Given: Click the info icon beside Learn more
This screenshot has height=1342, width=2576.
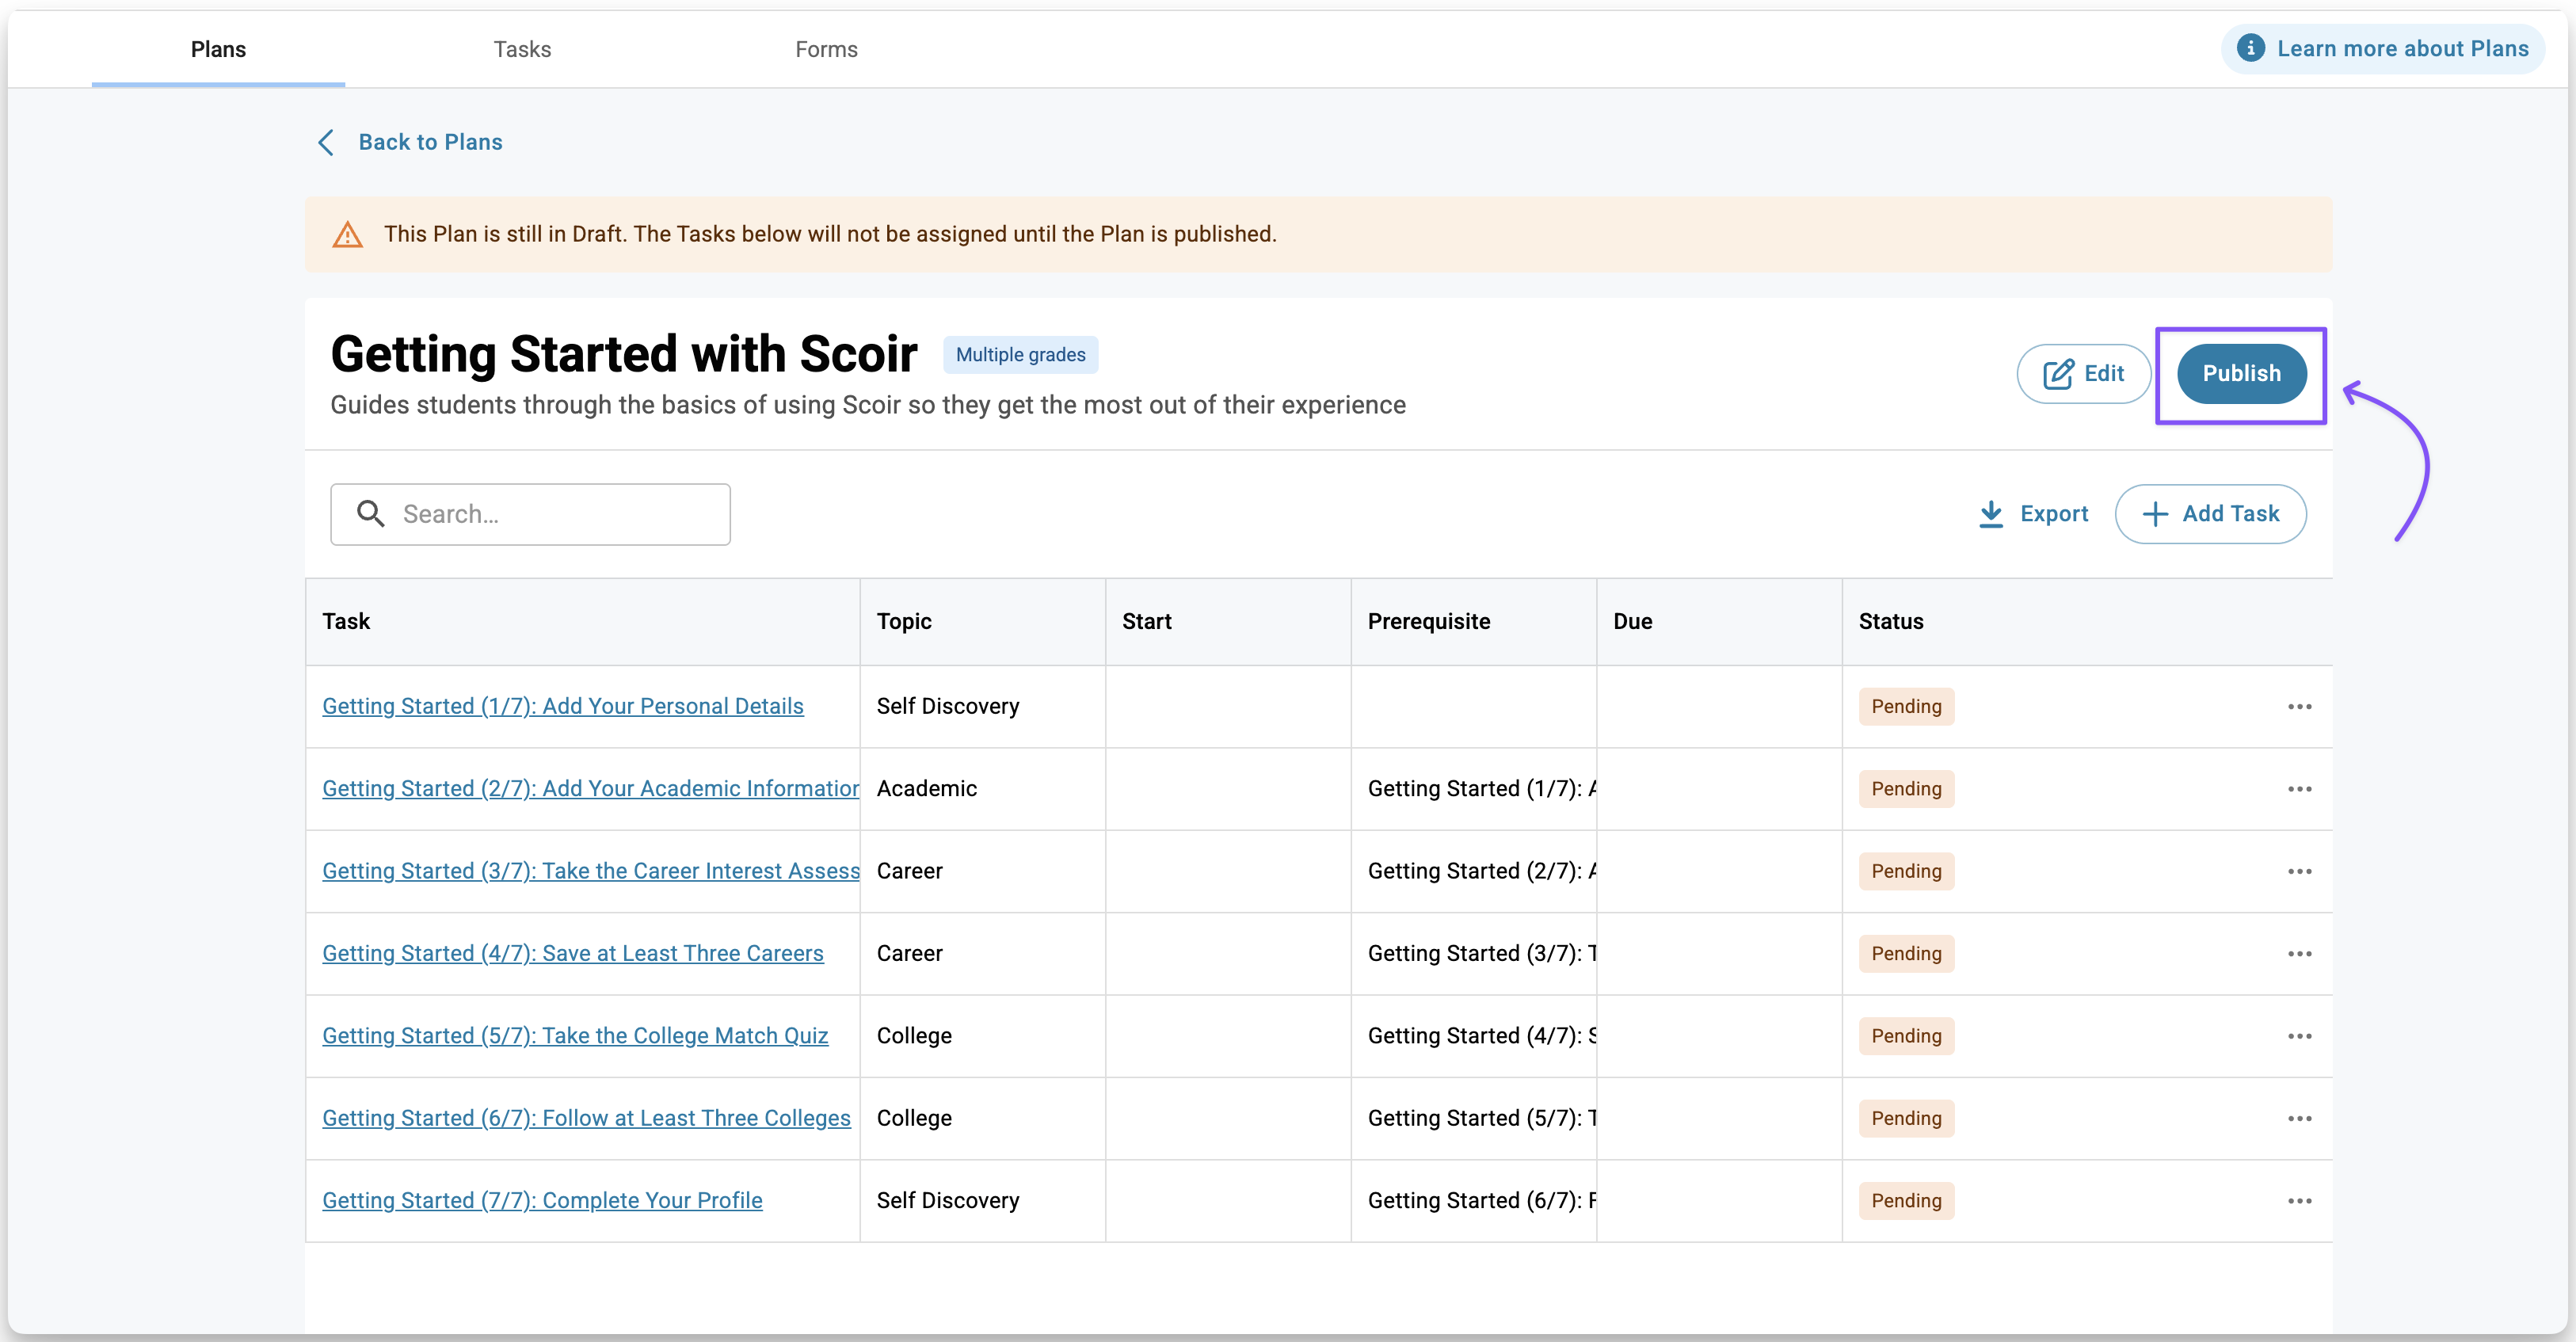Looking at the screenshot, I should pyautogui.click(x=2250, y=48).
